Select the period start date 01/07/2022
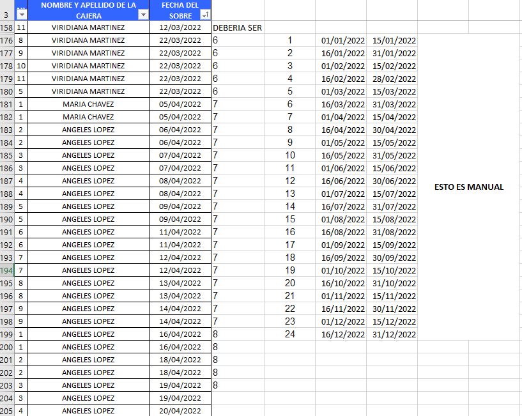 341,194
